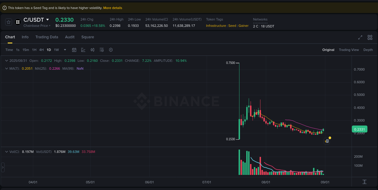The image size is (378, 190).
Task: Click the current price label 0.2331
Action: (359, 129)
